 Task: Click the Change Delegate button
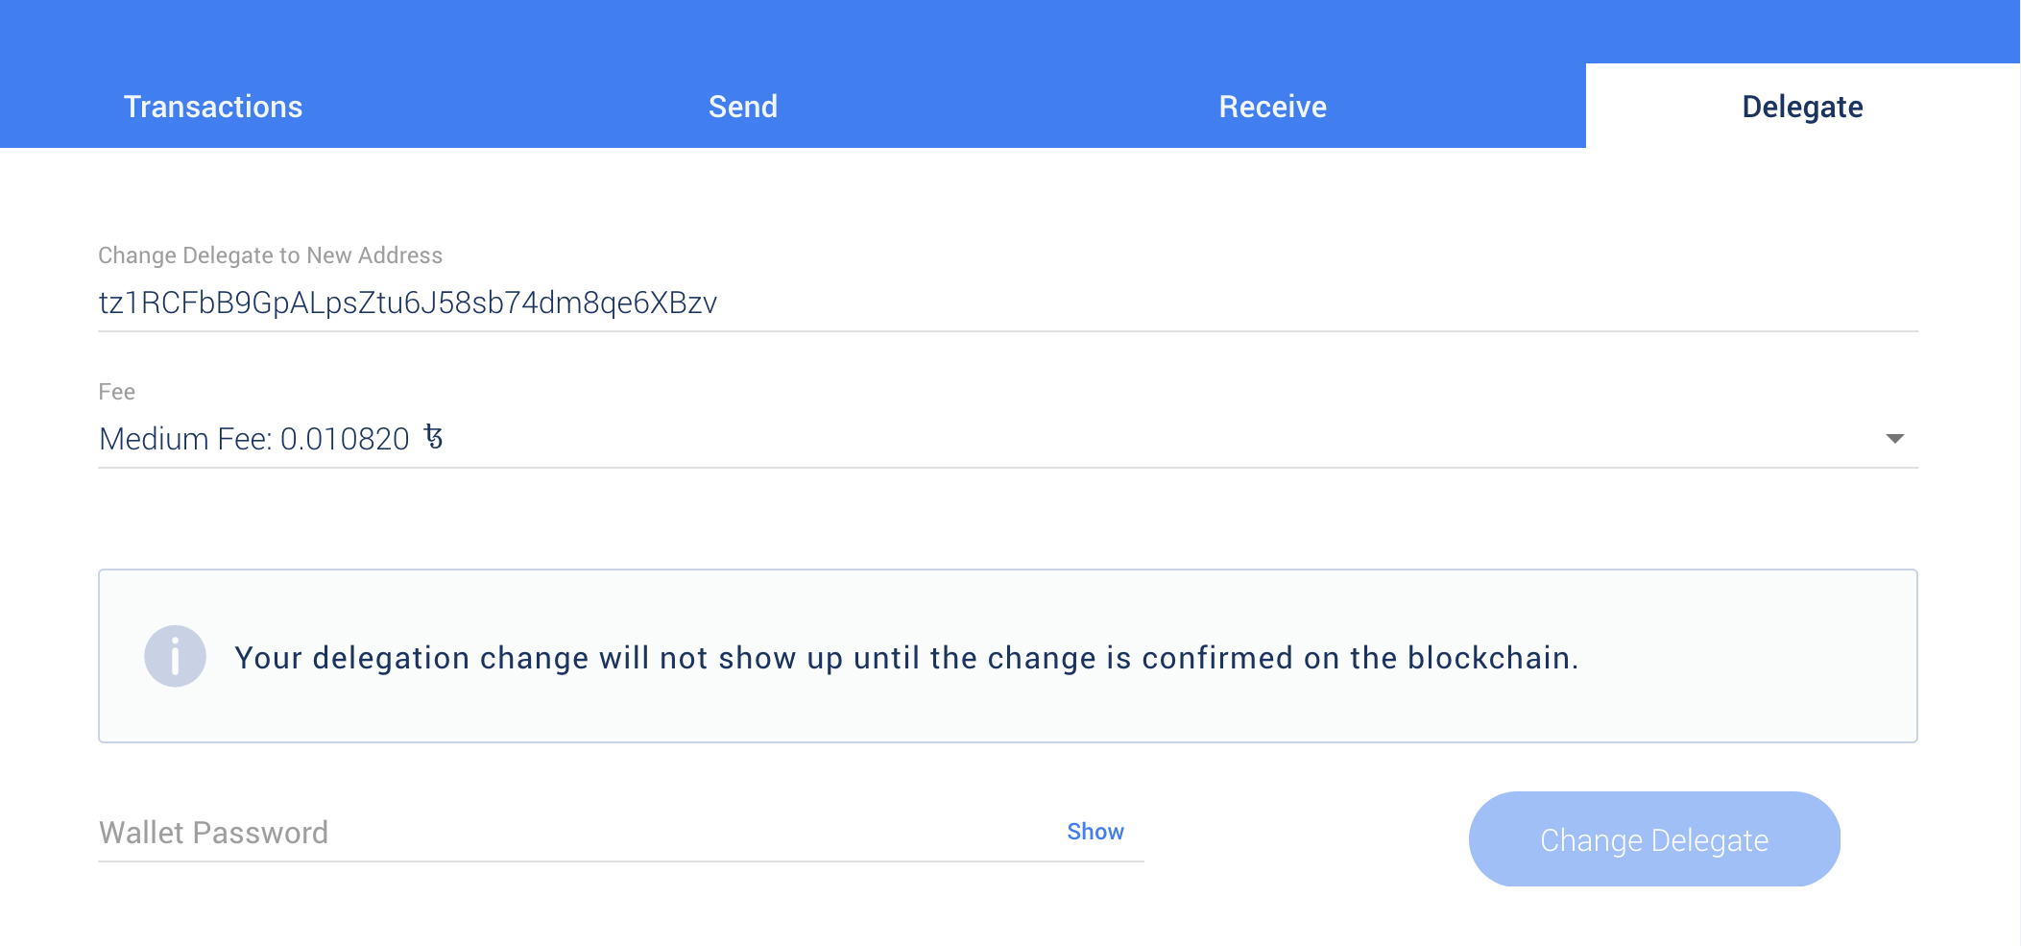(x=1654, y=839)
